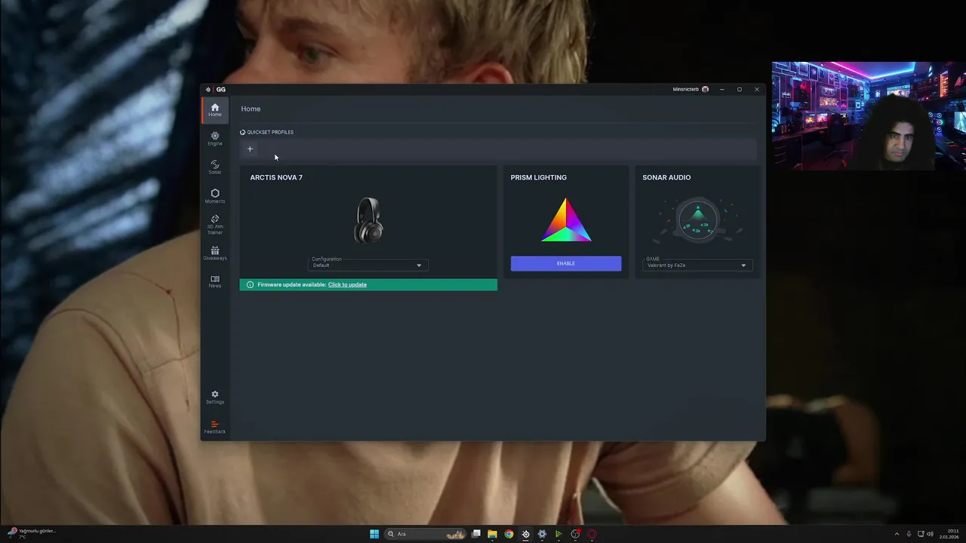This screenshot has height=543, width=966.
Task: Enable Prism Lighting
Action: click(566, 263)
